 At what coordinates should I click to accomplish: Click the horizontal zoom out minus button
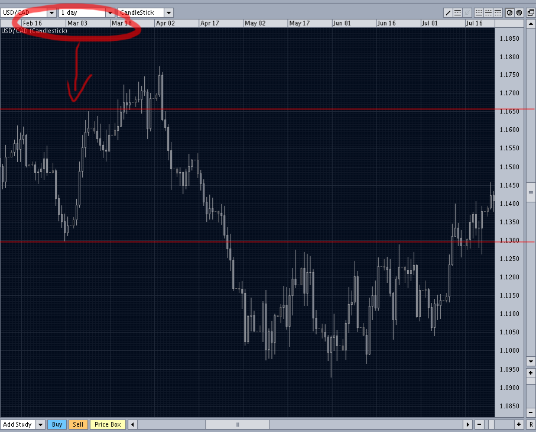479,425
